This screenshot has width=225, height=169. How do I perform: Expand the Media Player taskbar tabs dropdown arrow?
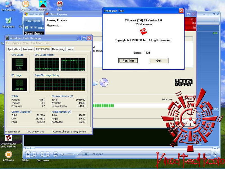pyautogui.click(x=215, y=21)
